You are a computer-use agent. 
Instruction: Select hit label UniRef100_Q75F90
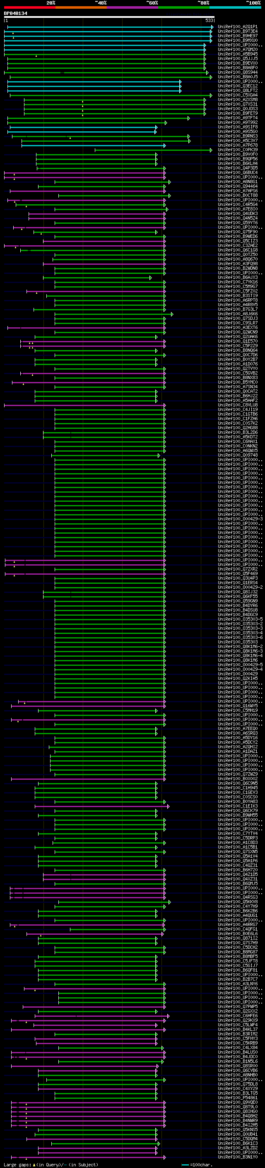pyautogui.click(x=238, y=232)
